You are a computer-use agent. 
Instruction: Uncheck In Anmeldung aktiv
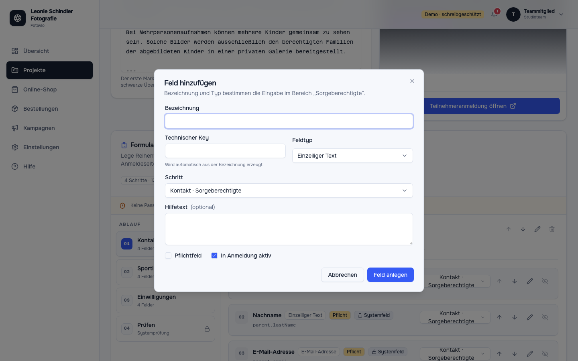(x=214, y=256)
